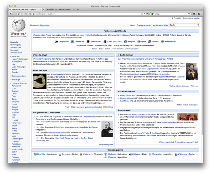Select the Diskussion page tab

click(44, 25)
